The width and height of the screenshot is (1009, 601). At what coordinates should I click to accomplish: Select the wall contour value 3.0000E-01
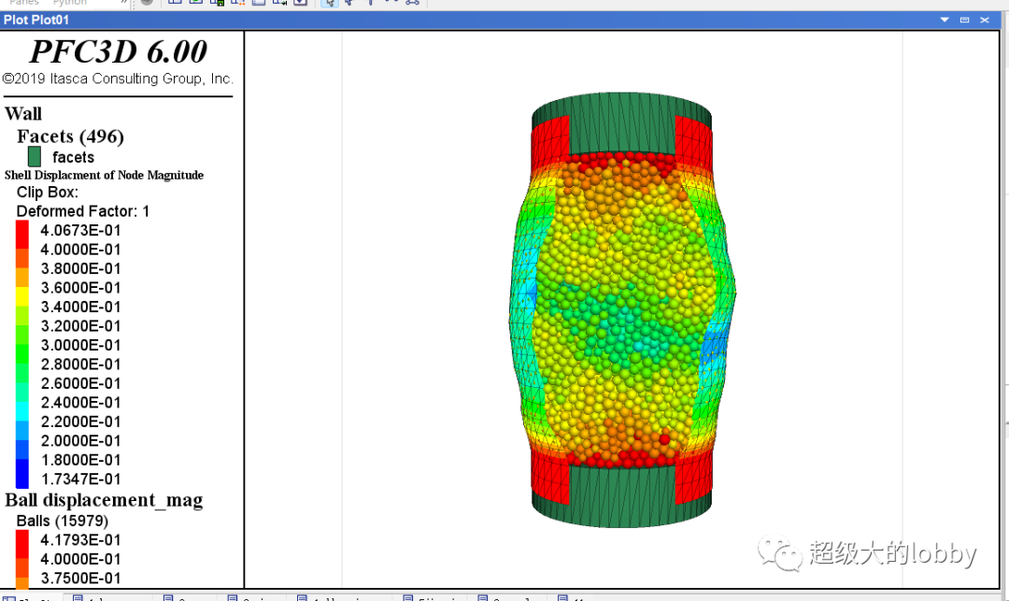click(x=80, y=346)
